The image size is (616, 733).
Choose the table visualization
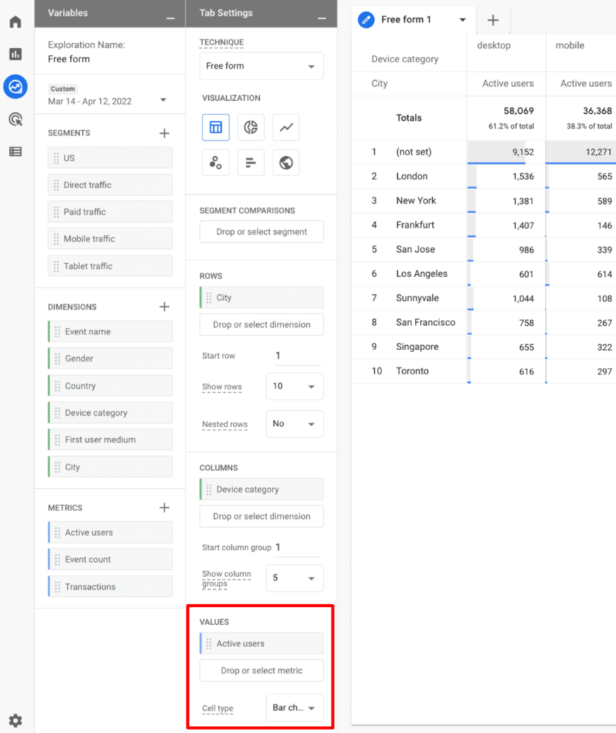tap(215, 127)
